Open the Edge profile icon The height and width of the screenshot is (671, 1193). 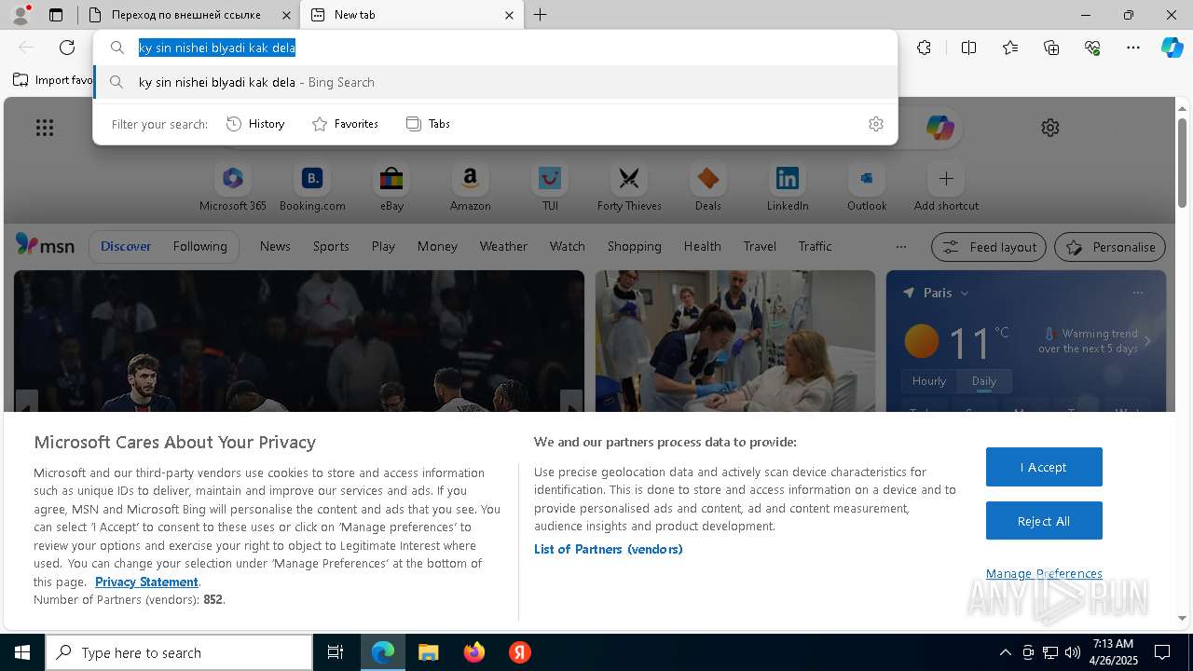(20, 15)
